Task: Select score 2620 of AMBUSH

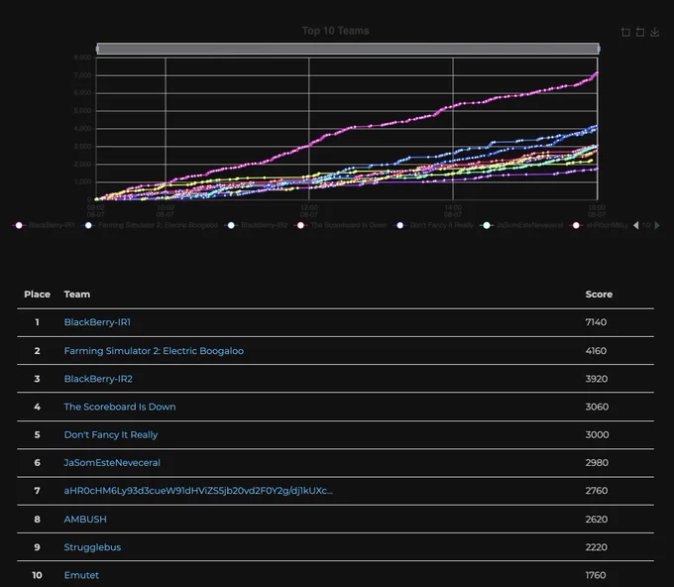Action: [x=597, y=519]
